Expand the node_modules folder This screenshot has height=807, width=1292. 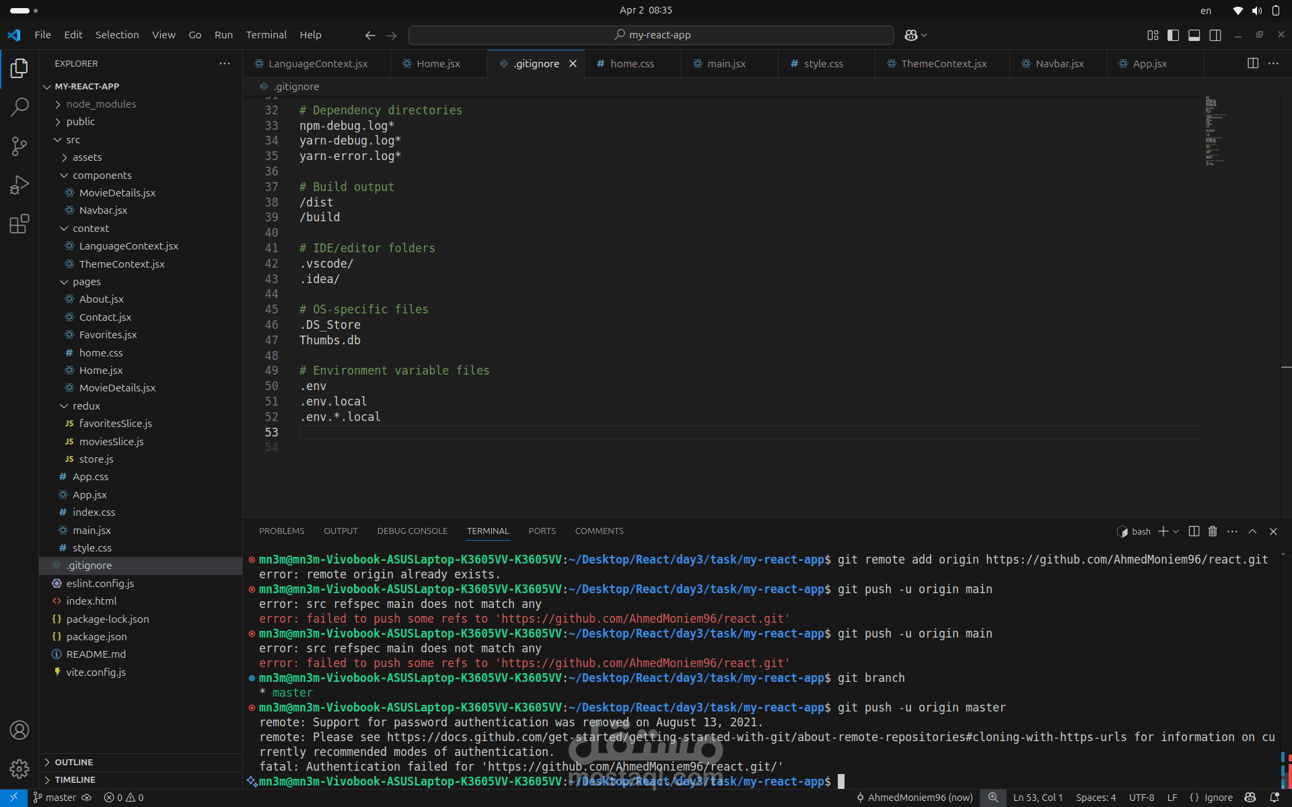tap(140, 104)
